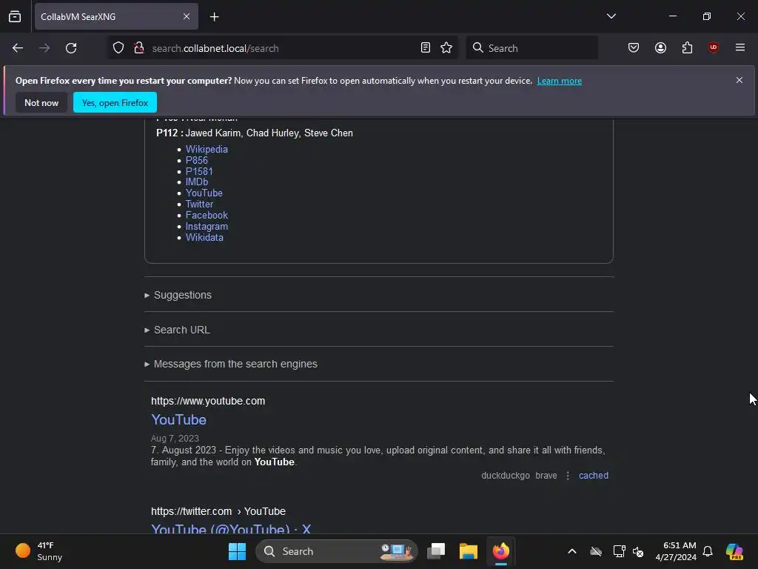Open the Extensions puzzle icon
Image resolution: width=758 pixels, height=569 pixels.
[x=687, y=48]
